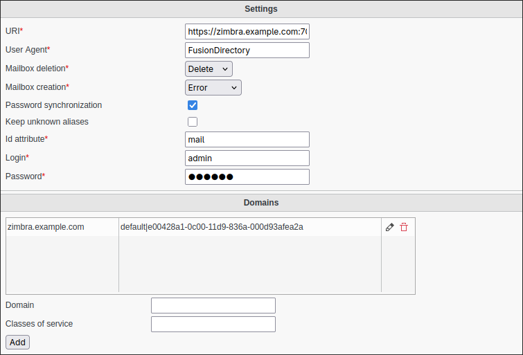Click the Password synchronization label

click(54, 105)
